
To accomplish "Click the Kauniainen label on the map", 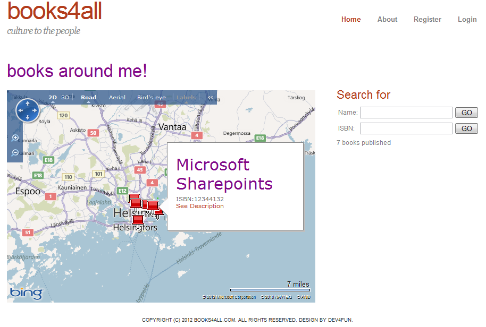I will click(72, 187).
